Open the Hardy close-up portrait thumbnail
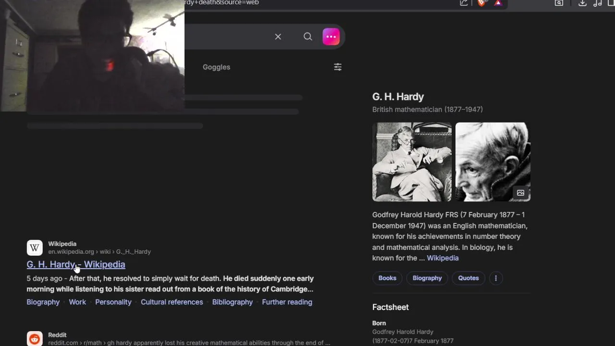Viewport: 615px width, 346px height. (493, 162)
